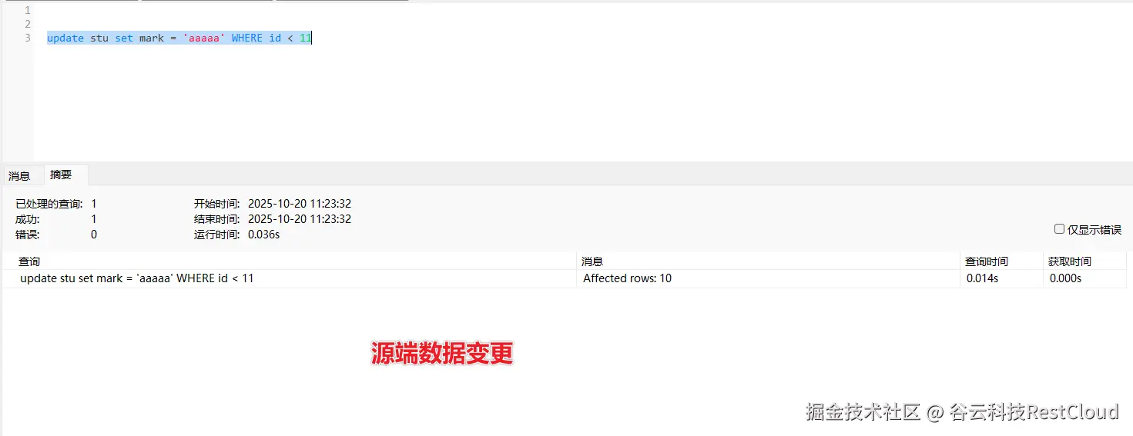This screenshot has height=436, width=1133.
Task: Click line number 3 in editor gutter
Action: [28, 38]
